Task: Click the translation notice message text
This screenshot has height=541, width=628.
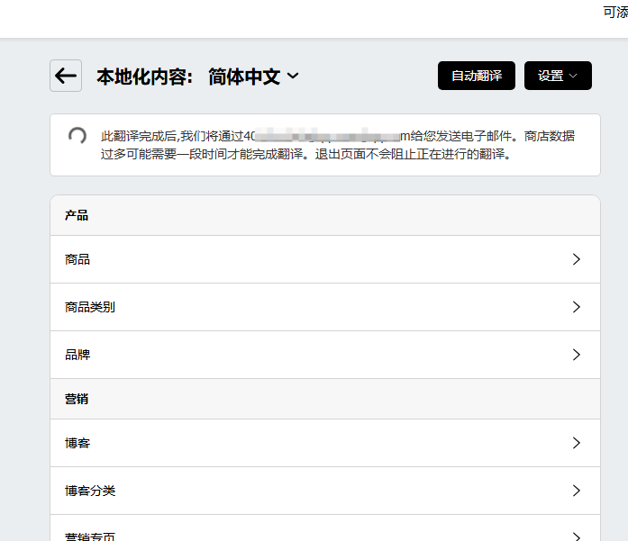Action: 338,145
